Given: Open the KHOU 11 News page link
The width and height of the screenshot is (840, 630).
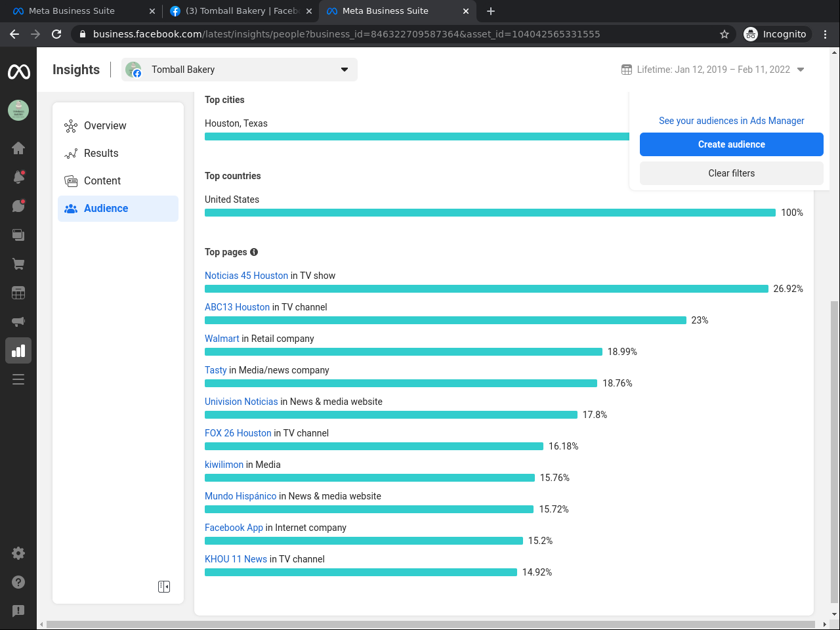Looking at the screenshot, I should (236, 559).
